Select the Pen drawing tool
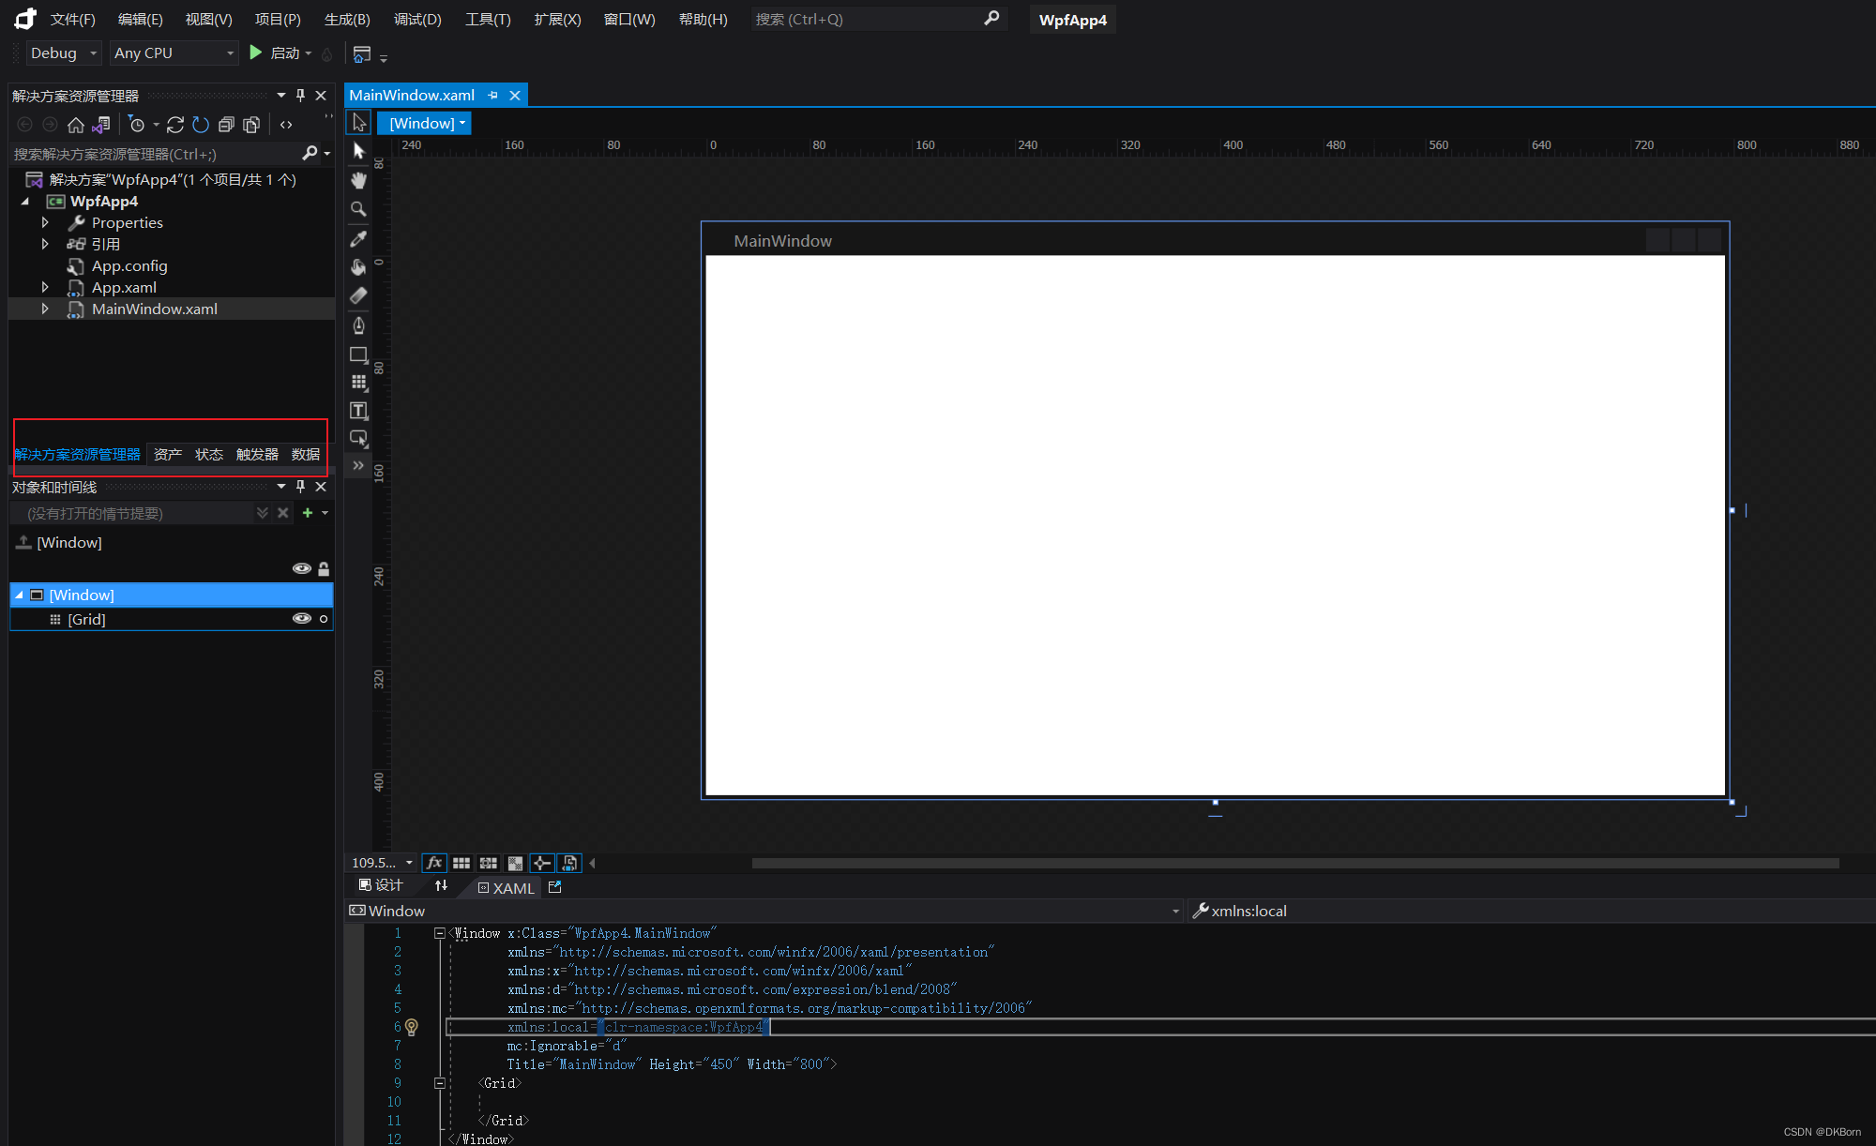 358,325
